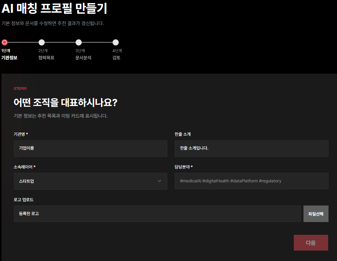The width and height of the screenshot is (337, 261).
Task: Click the 문서분석 step label
Action: click(x=83, y=57)
